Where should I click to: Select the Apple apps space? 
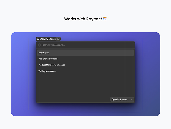(85, 53)
